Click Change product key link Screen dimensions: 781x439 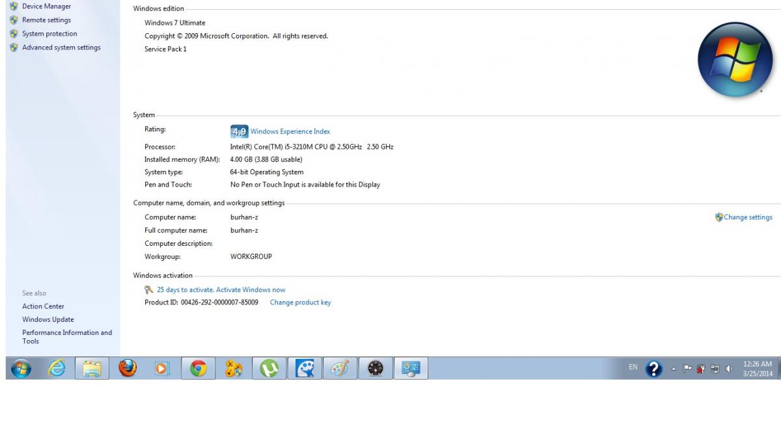pyautogui.click(x=300, y=302)
